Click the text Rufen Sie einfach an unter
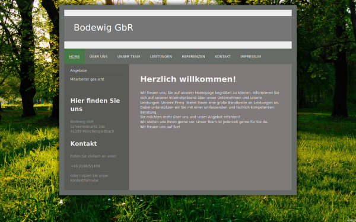Image resolution: width=356 pixels, height=222 pixels. pyautogui.click(x=93, y=156)
